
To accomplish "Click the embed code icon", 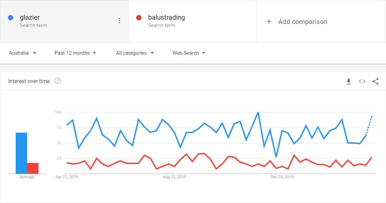I will (x=362, y=81).
